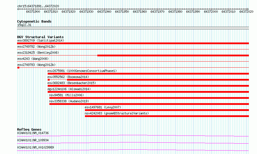Click the red bar of esv1497681
The image size is (257, 154).
167,110
